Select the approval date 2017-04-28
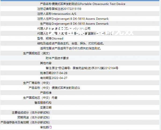161x130 pixels. (x=59, y=73)
